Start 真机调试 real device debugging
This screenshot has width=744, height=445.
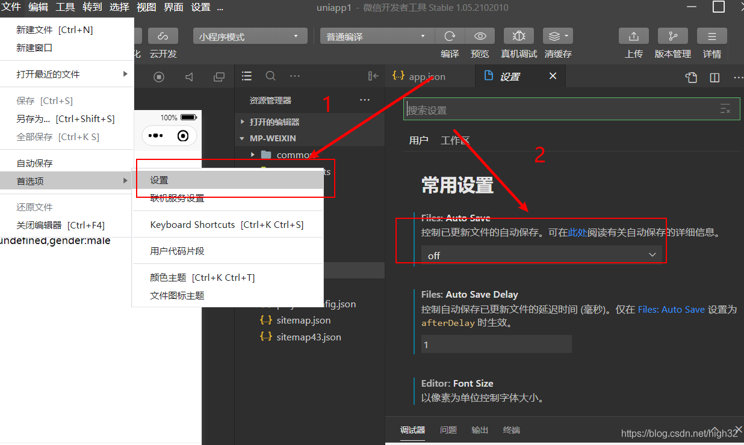[x=518, y=35]
